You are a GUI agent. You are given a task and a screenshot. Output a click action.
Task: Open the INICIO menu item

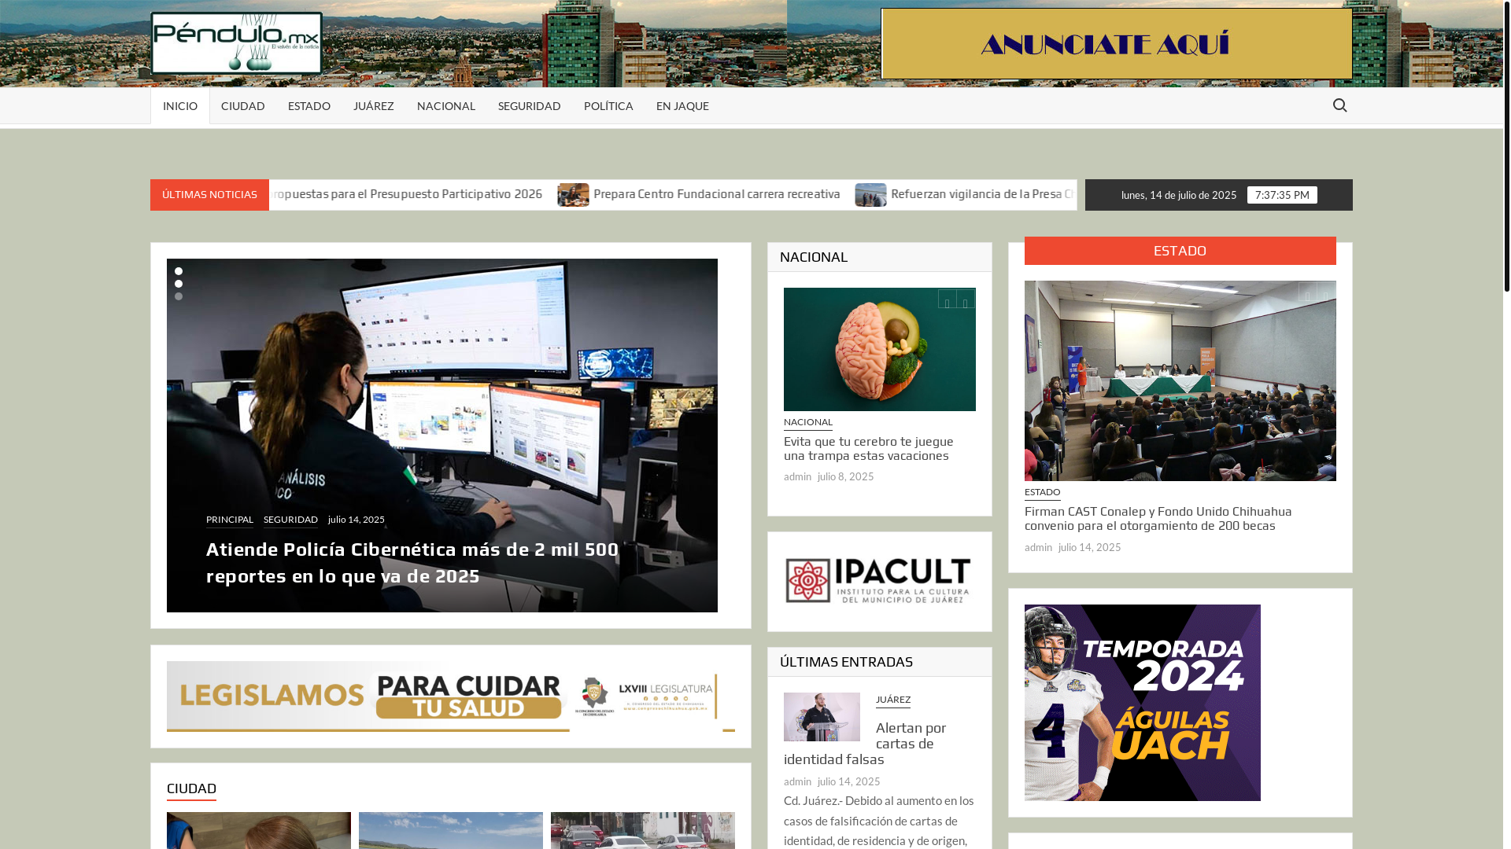pyautogui.click(x=180, y=105)
